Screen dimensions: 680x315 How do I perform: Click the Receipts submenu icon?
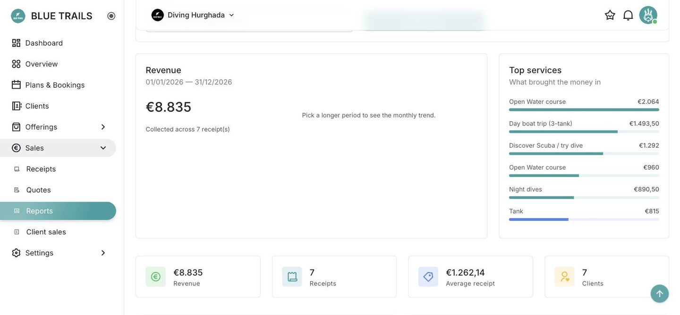pyautogui.click(x=17, y=169)
